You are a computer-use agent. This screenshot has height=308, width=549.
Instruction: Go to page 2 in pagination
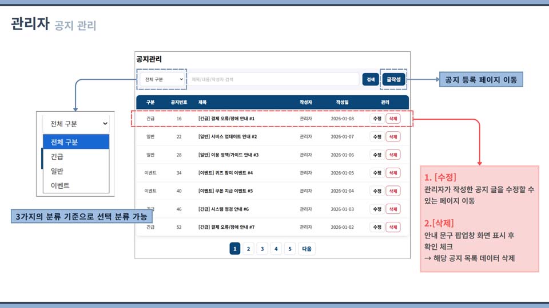[248, 249]
